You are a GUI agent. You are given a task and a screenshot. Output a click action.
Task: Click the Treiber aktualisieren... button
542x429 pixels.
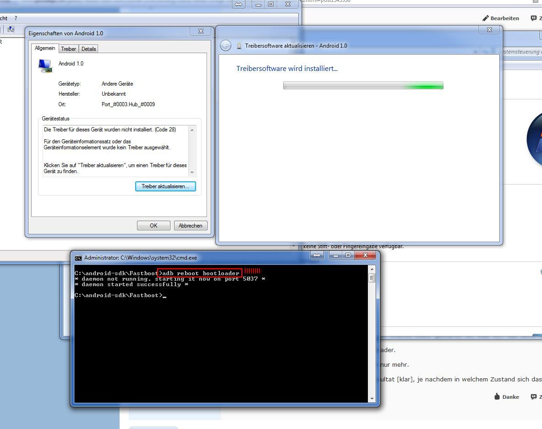point(165,186)
